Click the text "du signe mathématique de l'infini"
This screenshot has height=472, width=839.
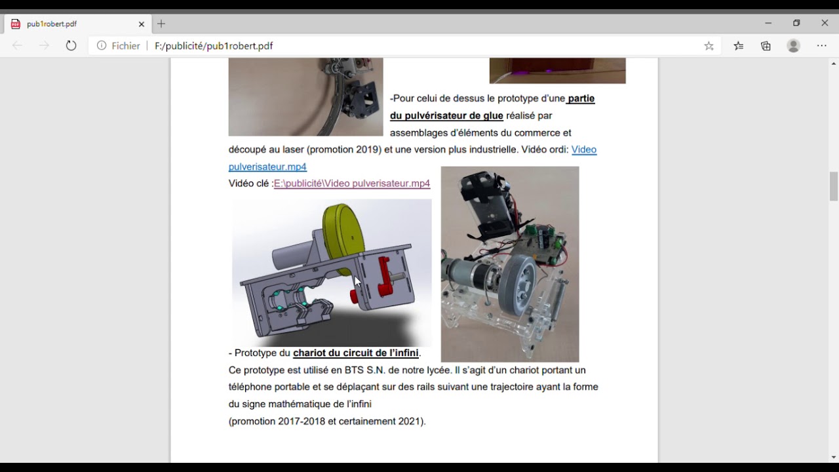(x=300, y=404)
